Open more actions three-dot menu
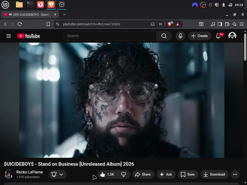This screenshot has height=185, width=247. tap(235, 174)
